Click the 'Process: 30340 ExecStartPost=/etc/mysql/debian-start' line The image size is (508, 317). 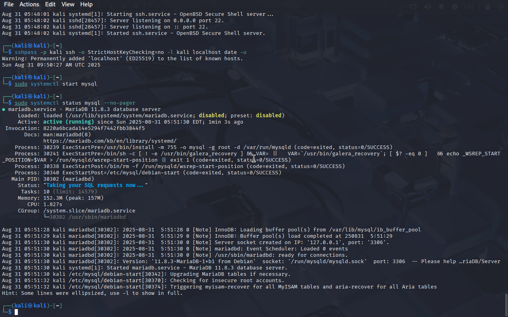click(148, 173)
